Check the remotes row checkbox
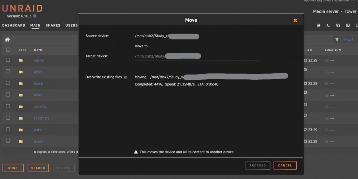The width and height of the screenshot is (358, 179). [8, 106]
